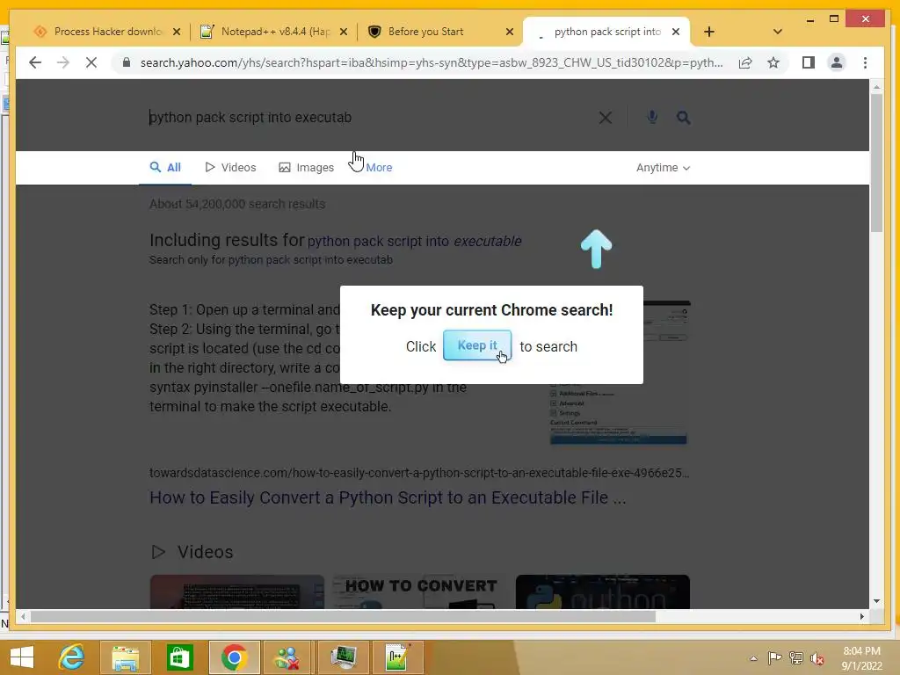Click the muted volume tray icon
Image resolution: width=900 pixels, height=675 pixels.
[x=817, y=658]
